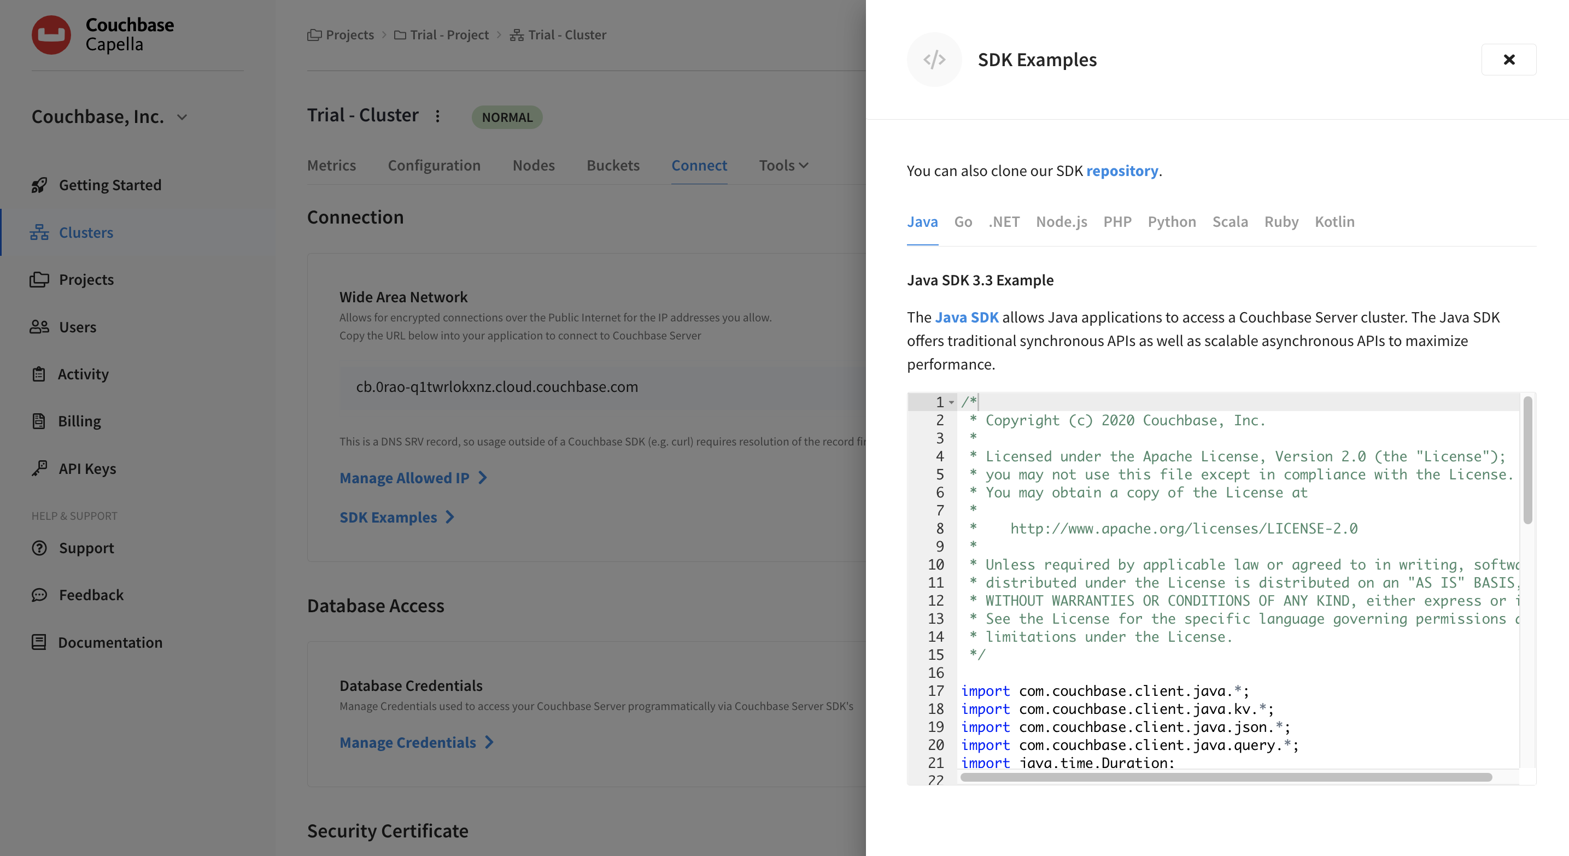The height and width of the screenshot is (856, 1569).
Task: Open Support via the question mark icon
Action: [x=39, y=547]
